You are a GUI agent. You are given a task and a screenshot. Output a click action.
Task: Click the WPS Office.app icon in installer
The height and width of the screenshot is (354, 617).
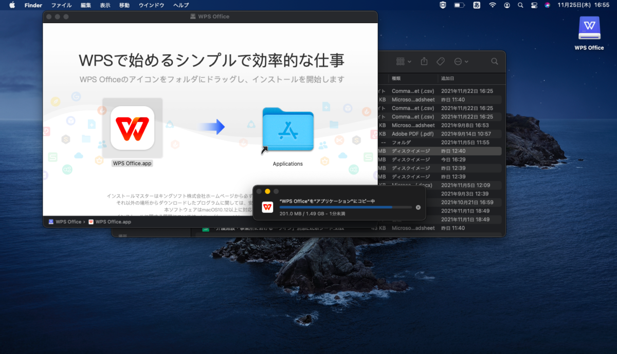(x=132, y=128)
